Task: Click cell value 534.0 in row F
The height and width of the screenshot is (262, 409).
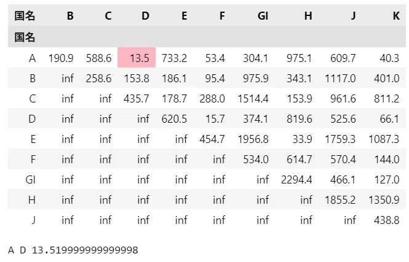Action: tap(256, 160)
